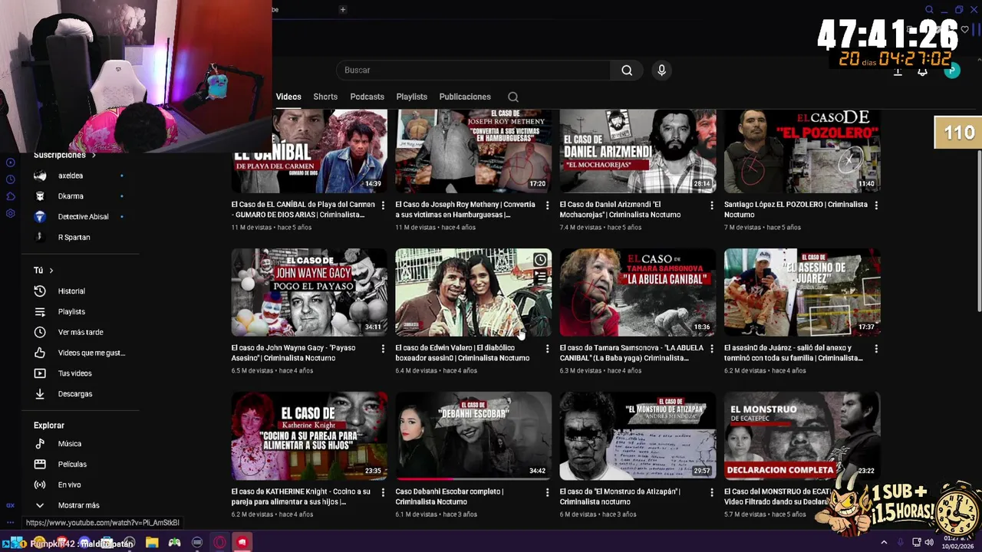Open Películas in the Explorar section
982x552 pixels.
pos(81,465)
